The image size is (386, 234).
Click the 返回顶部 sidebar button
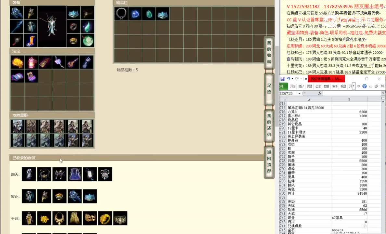point(269,159)
